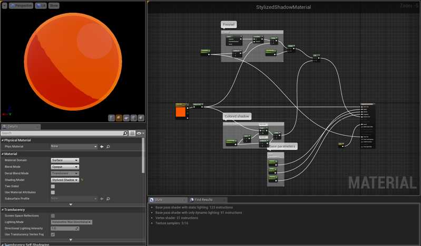Switch to the Stats tab
The height and width of the screenshot is (246, 421).
coord(168,200)
